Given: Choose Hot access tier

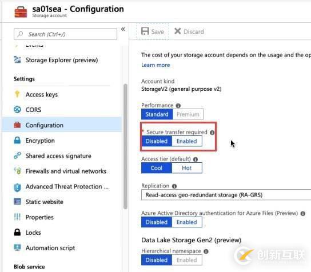Looking at the screenshot, I should point(187,168).
